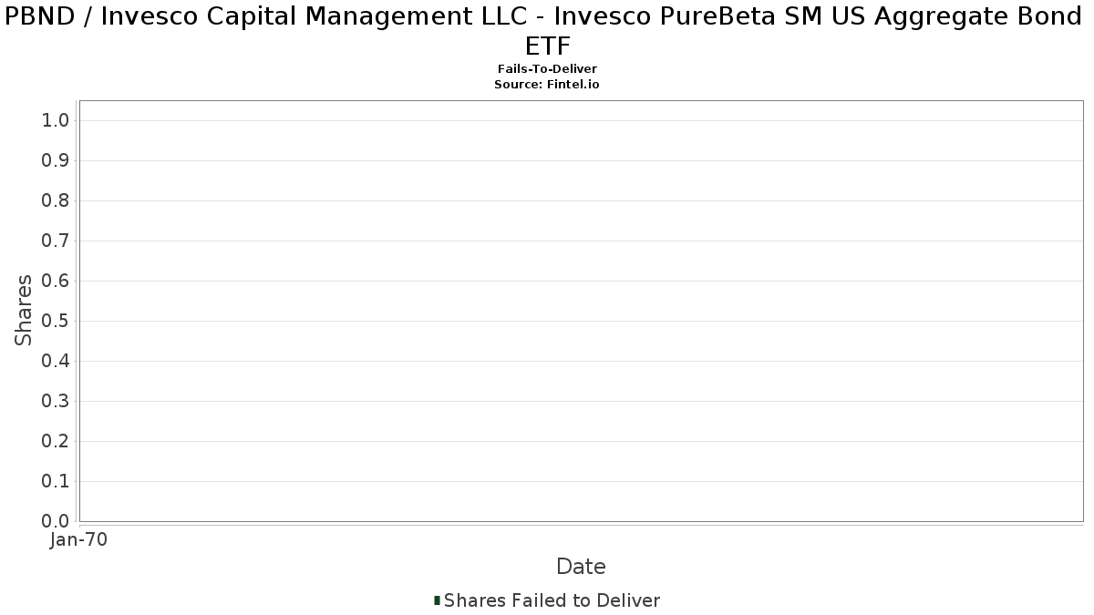1094x615 pixels.
Task: Click the Fails-To-Deliver subtitle
Action: 547,69
